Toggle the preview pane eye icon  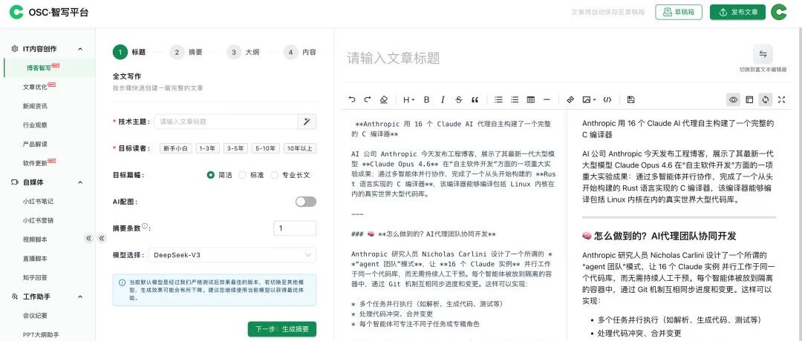(734, 99)
